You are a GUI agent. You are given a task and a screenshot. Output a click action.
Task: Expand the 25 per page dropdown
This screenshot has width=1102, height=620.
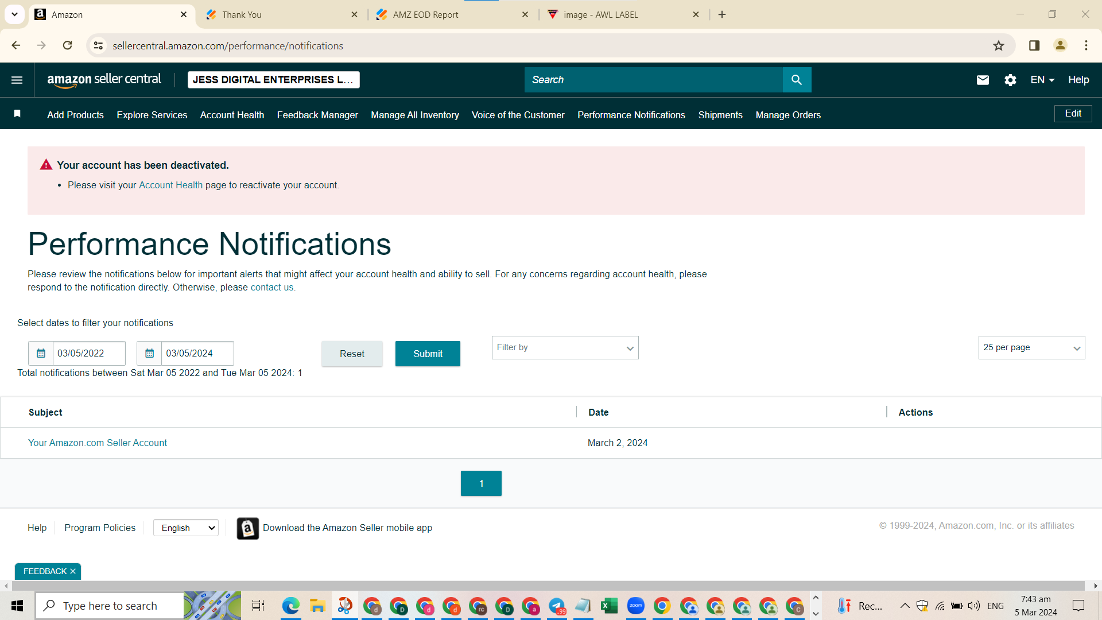pos(1031,348)
